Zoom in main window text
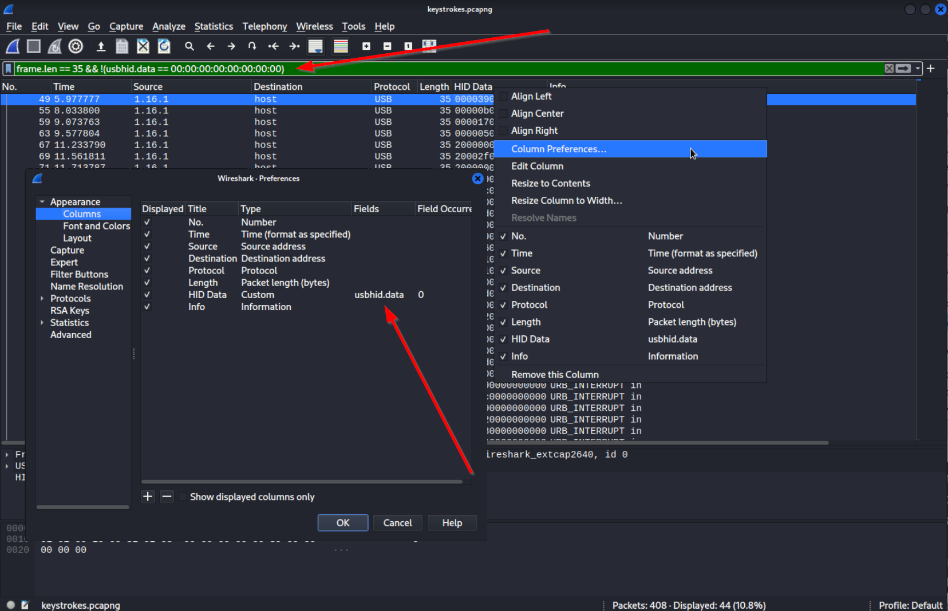The height and width of the screenshot is (611, 948). coord(366,46)
